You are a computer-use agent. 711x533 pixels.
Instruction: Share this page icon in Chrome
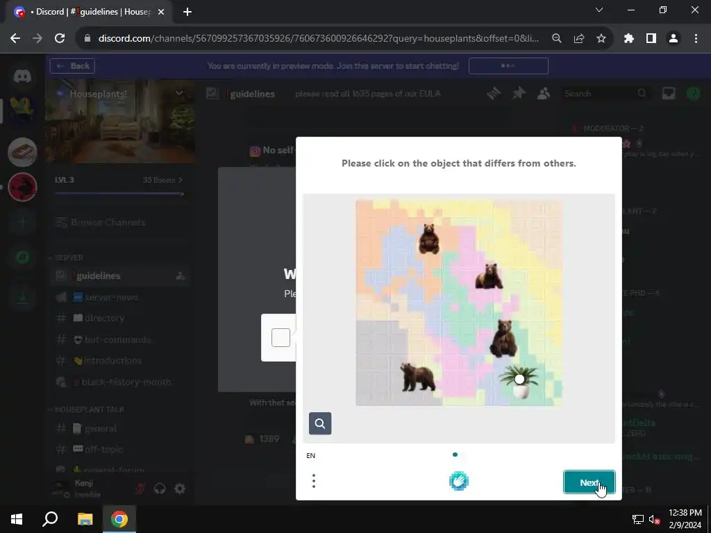point(579,39)
